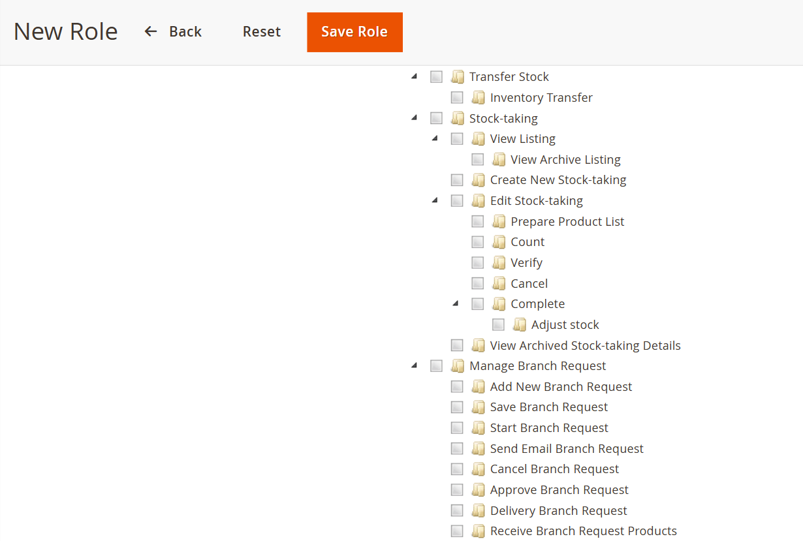
Task: Click the folder icon next to Inventory Transfer
Action: coord(479,98)
